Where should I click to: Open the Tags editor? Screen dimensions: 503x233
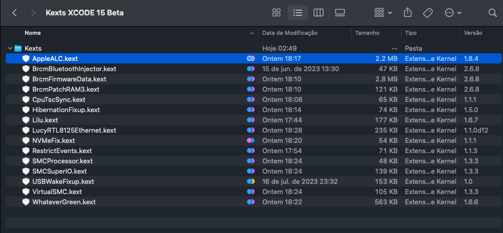pos(428,13)
